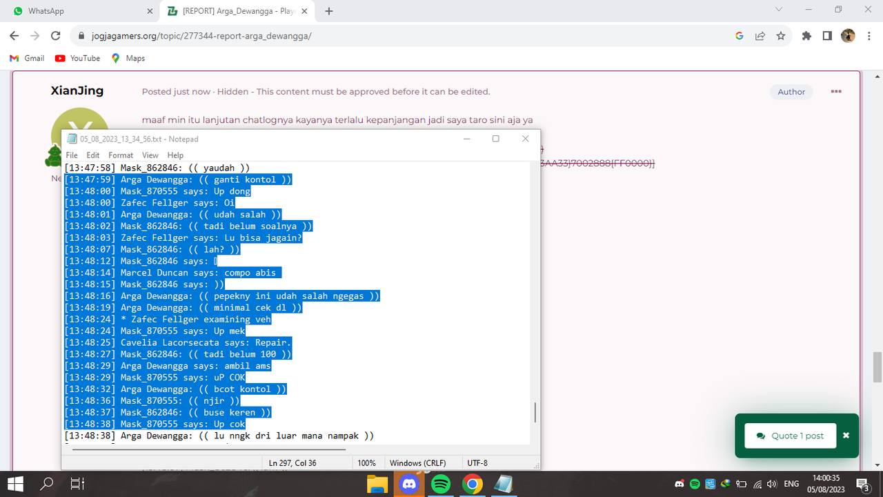
Task: Click line 'lu nngk dri luar mana nampak'
Action: coord(219,436)
